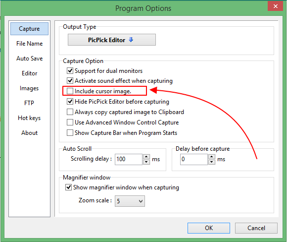
Task: Increase Scrolling delay with up arrow
Action: pyautogui.click(x=146, y=157)
